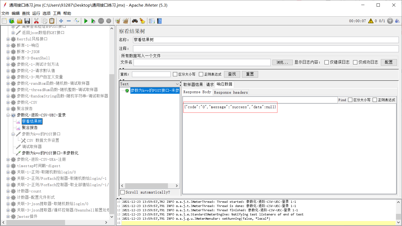Screen dimensions: 402x226
Task: Expand all nodes with plus icon
Action: click(61, 21)
